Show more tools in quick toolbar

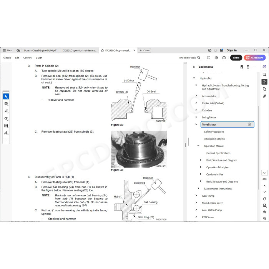6,140
